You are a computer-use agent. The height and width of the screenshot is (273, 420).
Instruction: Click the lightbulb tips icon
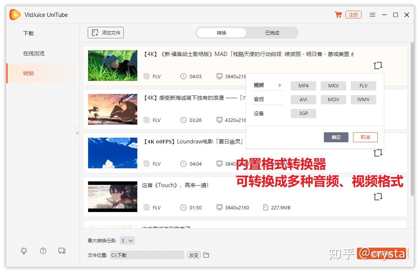pos(24,251)
